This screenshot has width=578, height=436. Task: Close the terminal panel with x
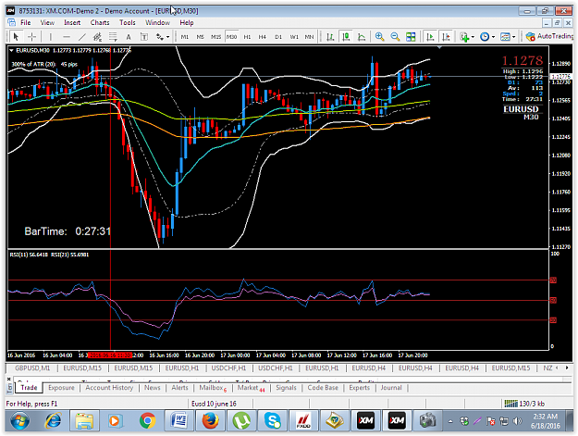coord(9,379)
